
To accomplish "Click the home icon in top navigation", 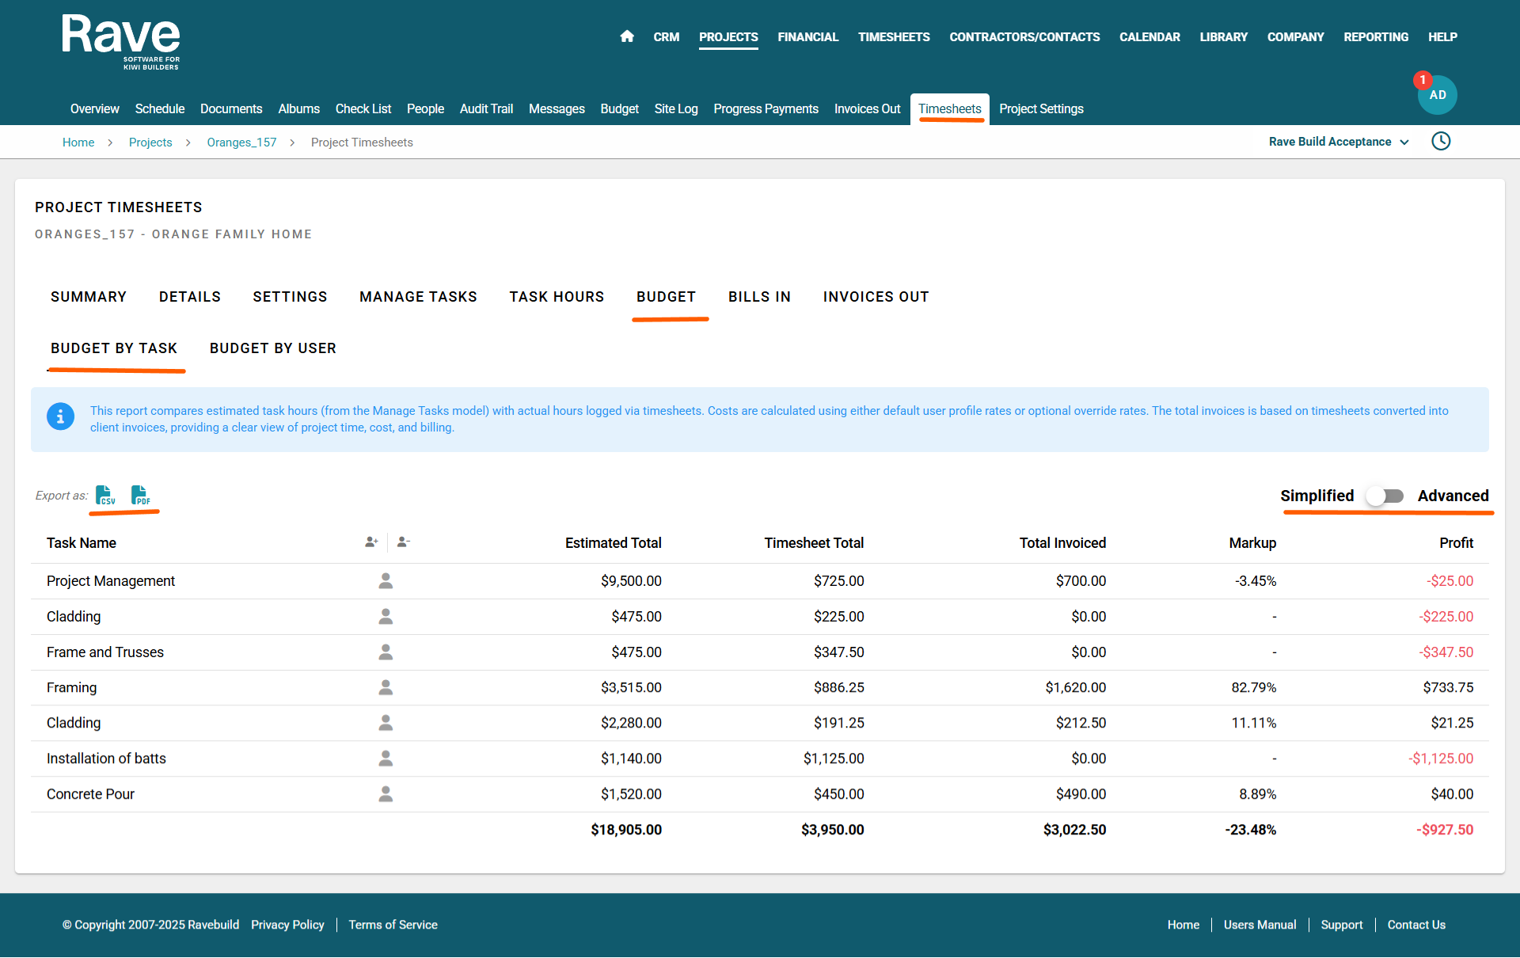I will (627, 36).
